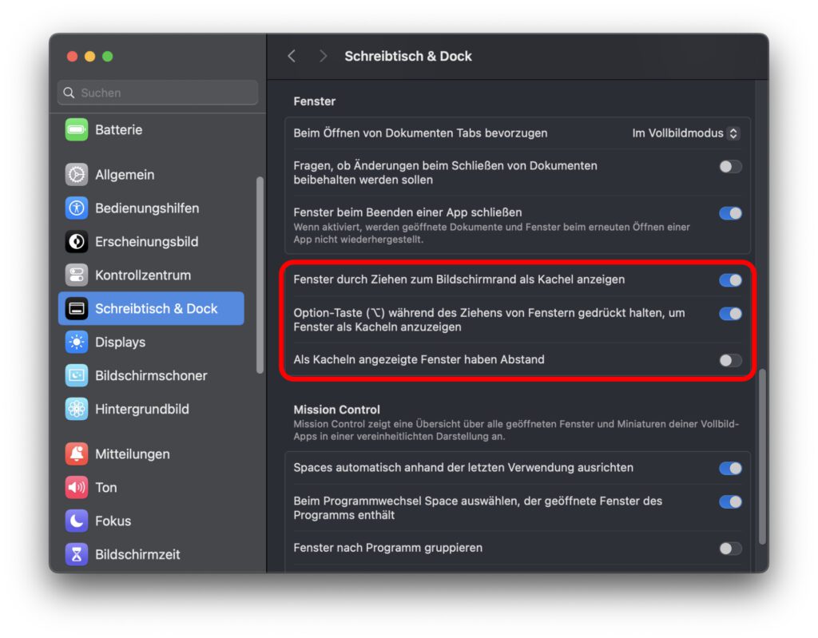Click the Hintergrundbild sidebar icon
This screenshot has width=818, height=638.
[x=77, y=409]
